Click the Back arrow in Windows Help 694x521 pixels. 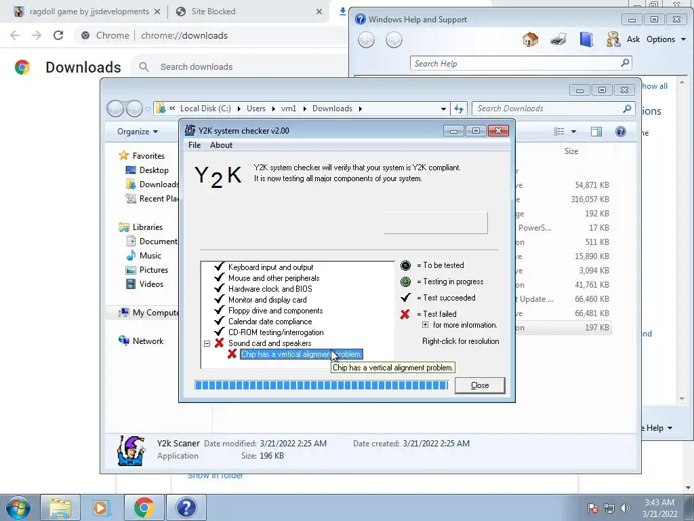click(366, 40)
